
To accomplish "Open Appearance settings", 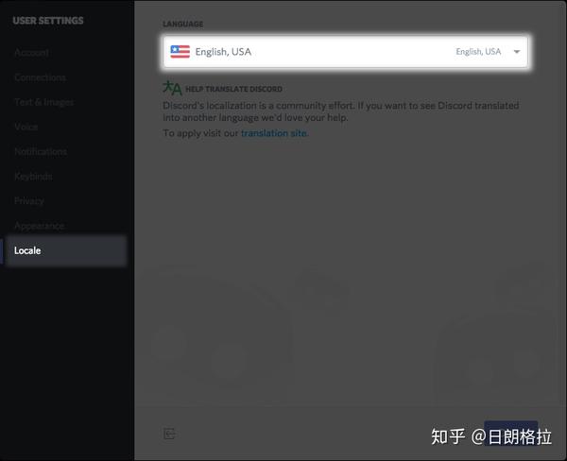I will coord(40,226).
